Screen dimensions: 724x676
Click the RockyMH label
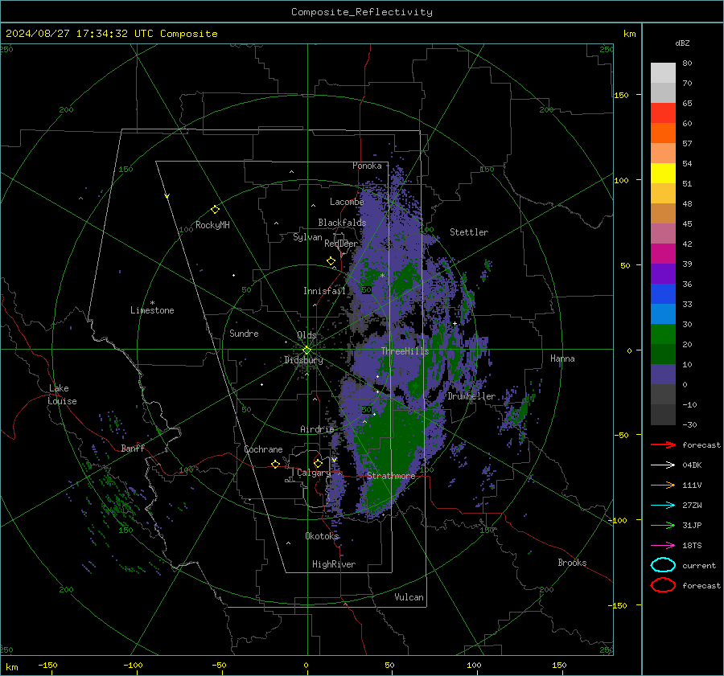tap(212, 225)
